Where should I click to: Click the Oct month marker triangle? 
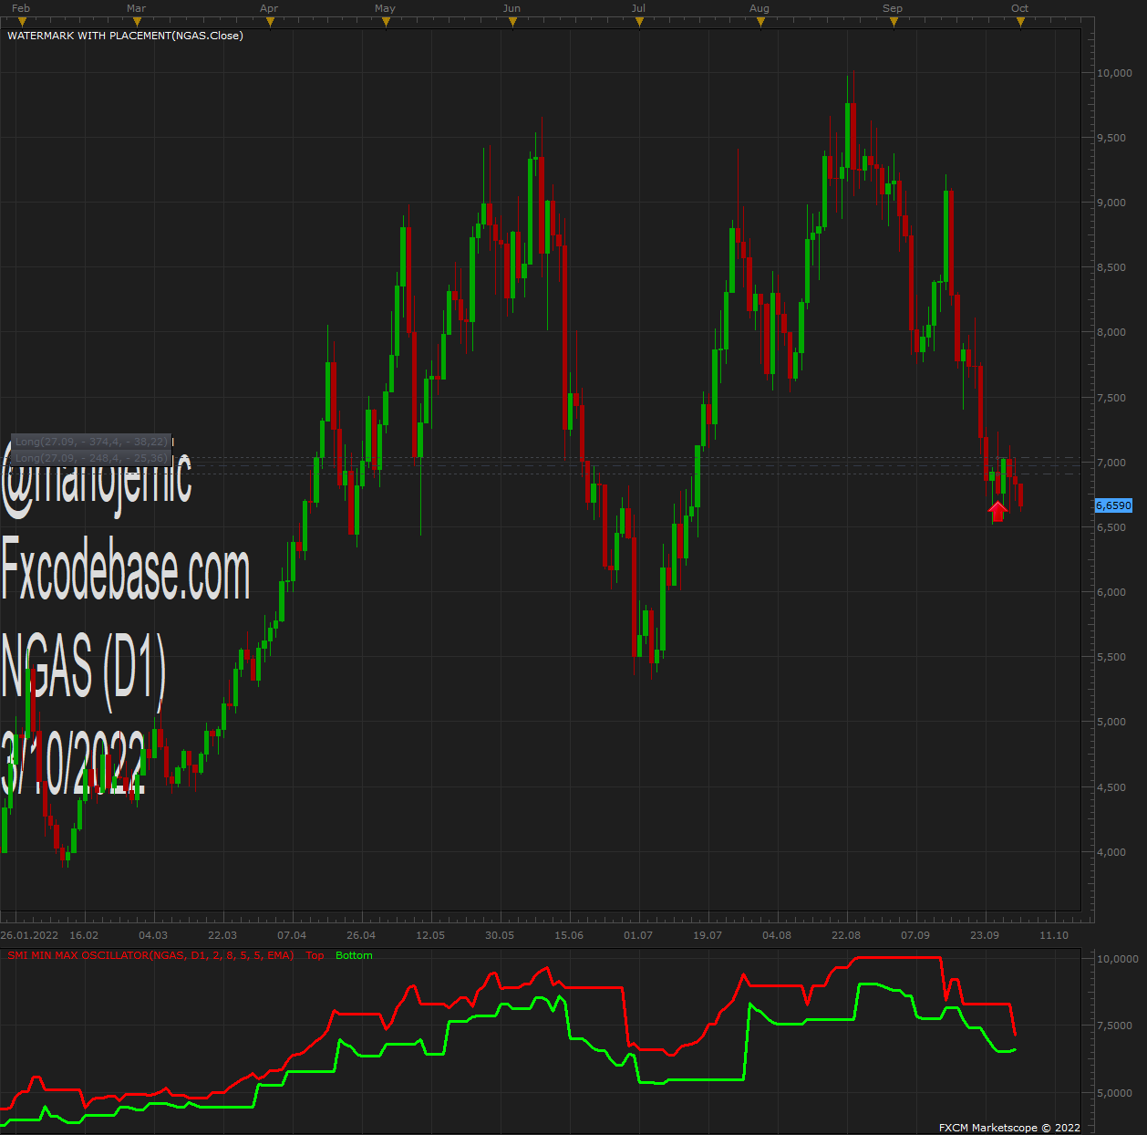(1020, 22)
